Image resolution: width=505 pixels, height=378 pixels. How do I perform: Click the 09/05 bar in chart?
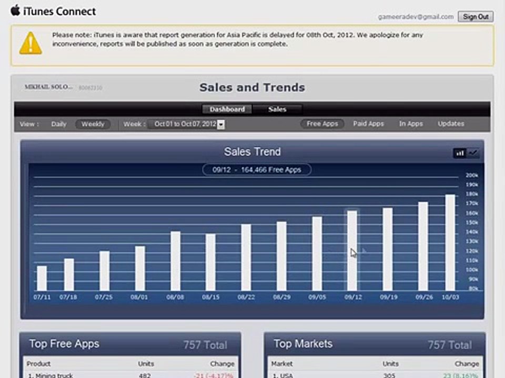click(x=317, y=254)
